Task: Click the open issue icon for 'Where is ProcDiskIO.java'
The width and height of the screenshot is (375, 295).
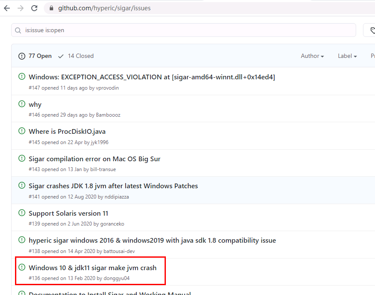Action: click(x=22, y=131)
